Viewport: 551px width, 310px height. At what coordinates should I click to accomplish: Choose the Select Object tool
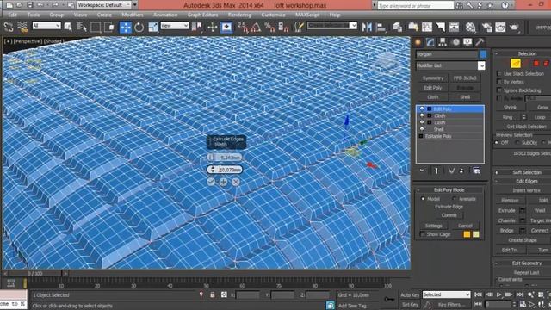pyautogui.click(x=68, y=27)
